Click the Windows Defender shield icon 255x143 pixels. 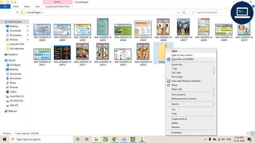169,81
